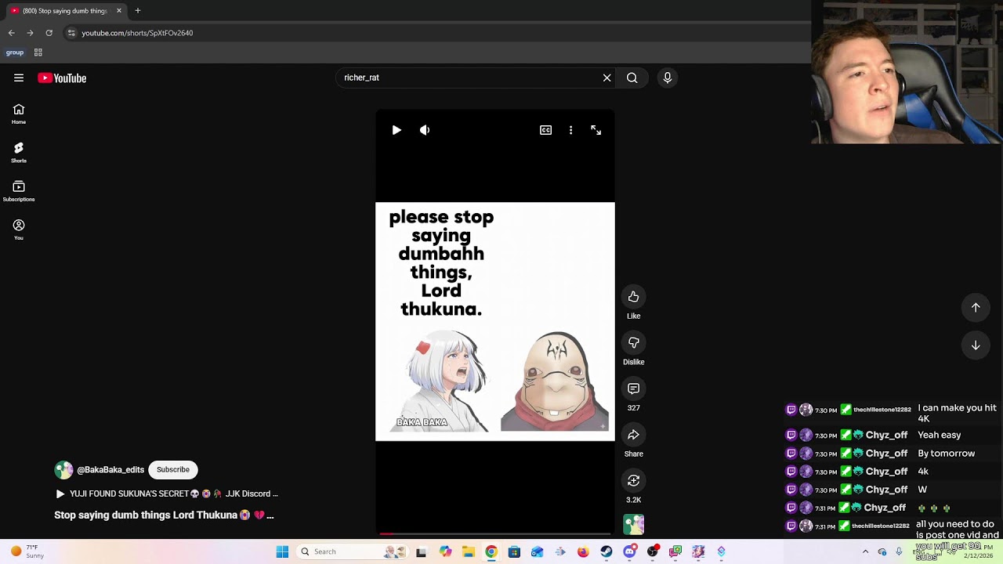Click the chat message By tomorrow

947,454
